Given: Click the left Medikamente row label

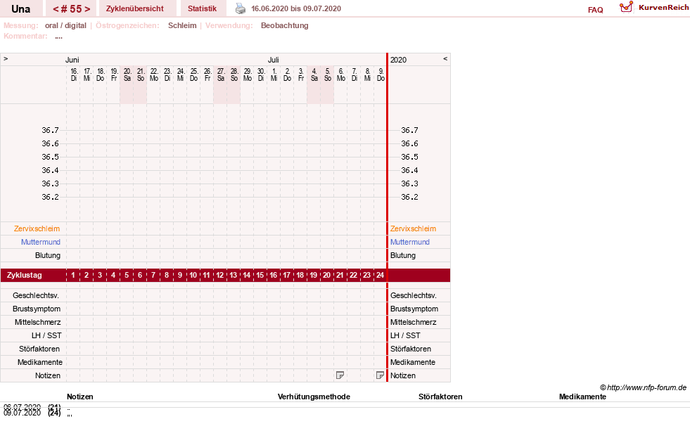Looking at the screenshot, I should pos(40,362).
